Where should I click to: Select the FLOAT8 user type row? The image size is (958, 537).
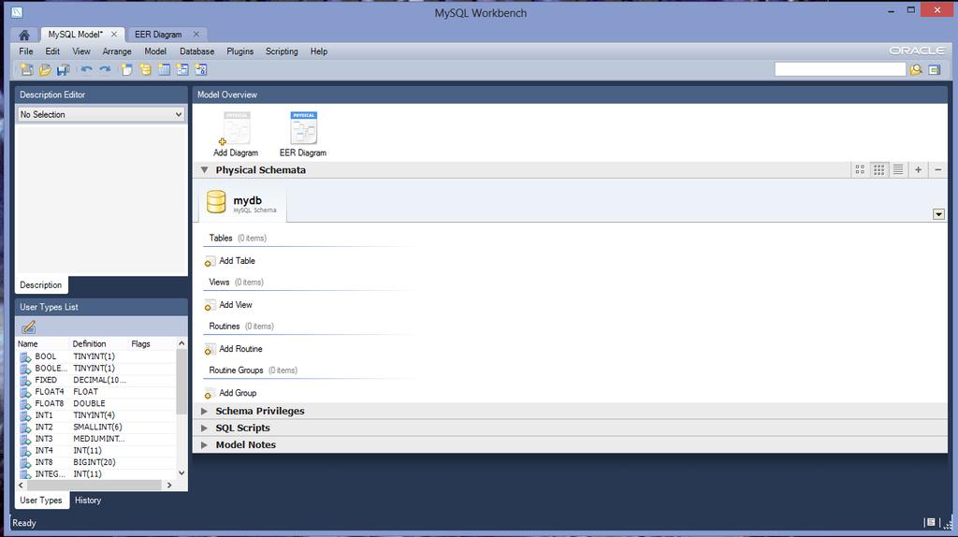(x=96, y=403)
